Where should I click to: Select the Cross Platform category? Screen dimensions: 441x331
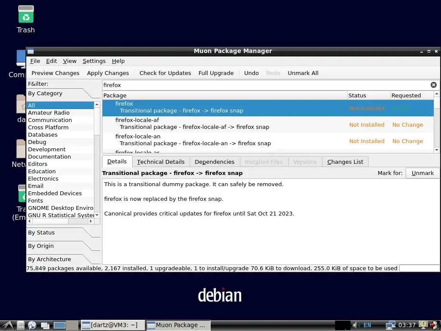(x=60, y=127)
